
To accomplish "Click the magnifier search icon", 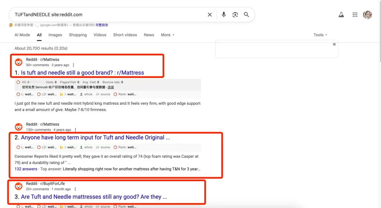I will pos(246,15).
